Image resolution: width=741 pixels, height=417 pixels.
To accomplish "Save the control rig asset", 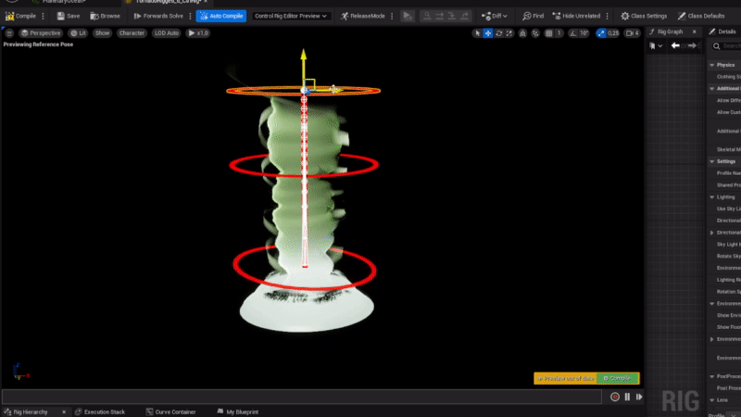I will (x=68, y=16).
